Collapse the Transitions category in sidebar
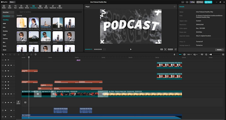226x120 pixels. coord(13,16)
